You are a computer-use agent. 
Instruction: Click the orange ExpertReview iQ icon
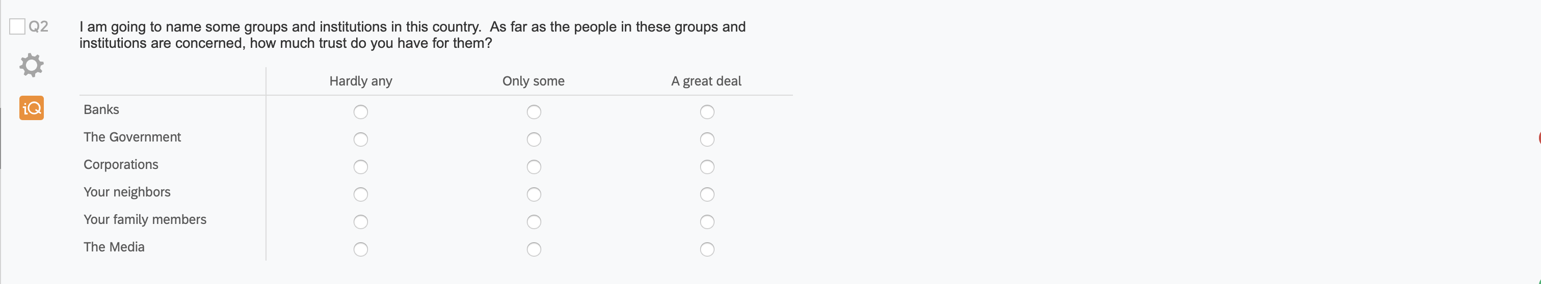click(x=32, y=108)
